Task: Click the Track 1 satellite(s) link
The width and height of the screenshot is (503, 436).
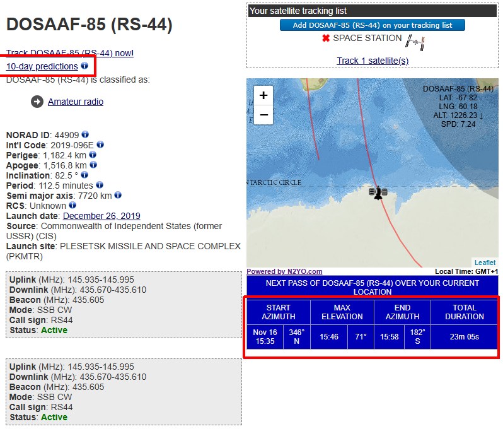Action: click(x=373, y=61)
